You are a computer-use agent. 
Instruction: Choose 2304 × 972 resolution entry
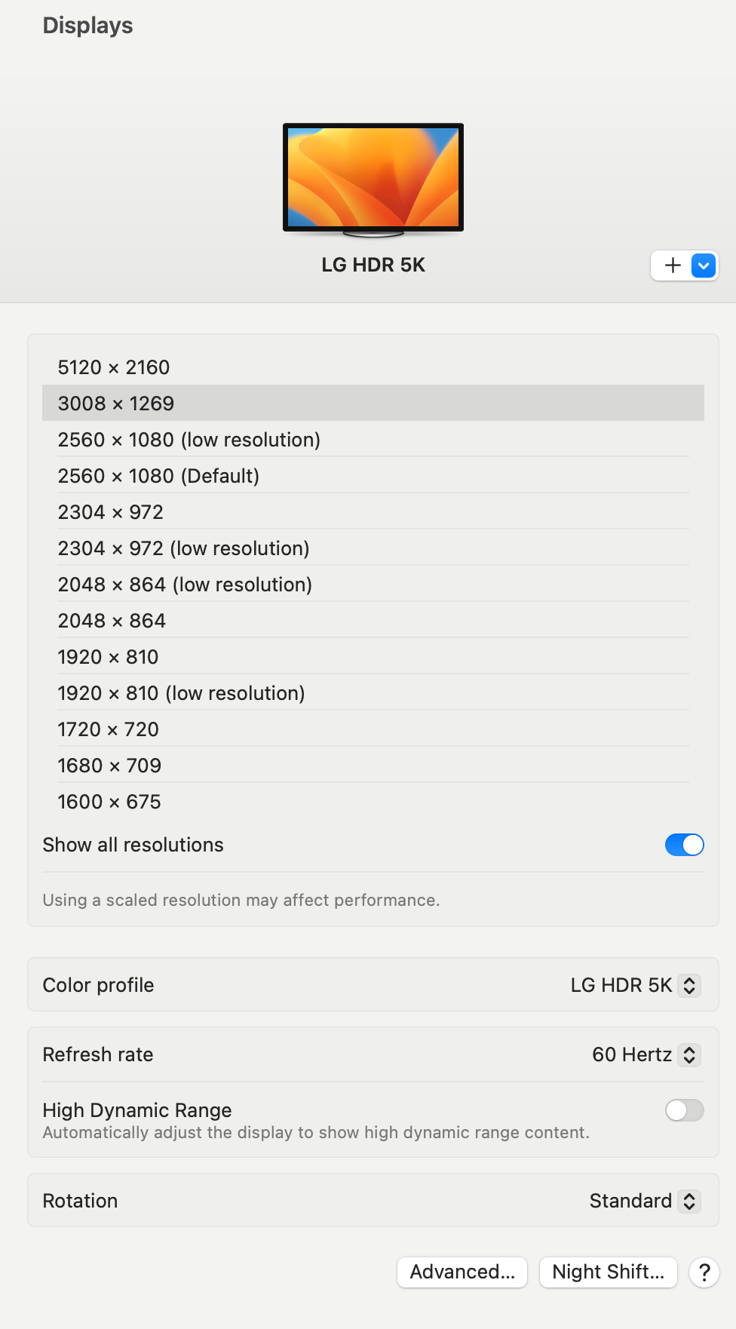coord(111,512)
